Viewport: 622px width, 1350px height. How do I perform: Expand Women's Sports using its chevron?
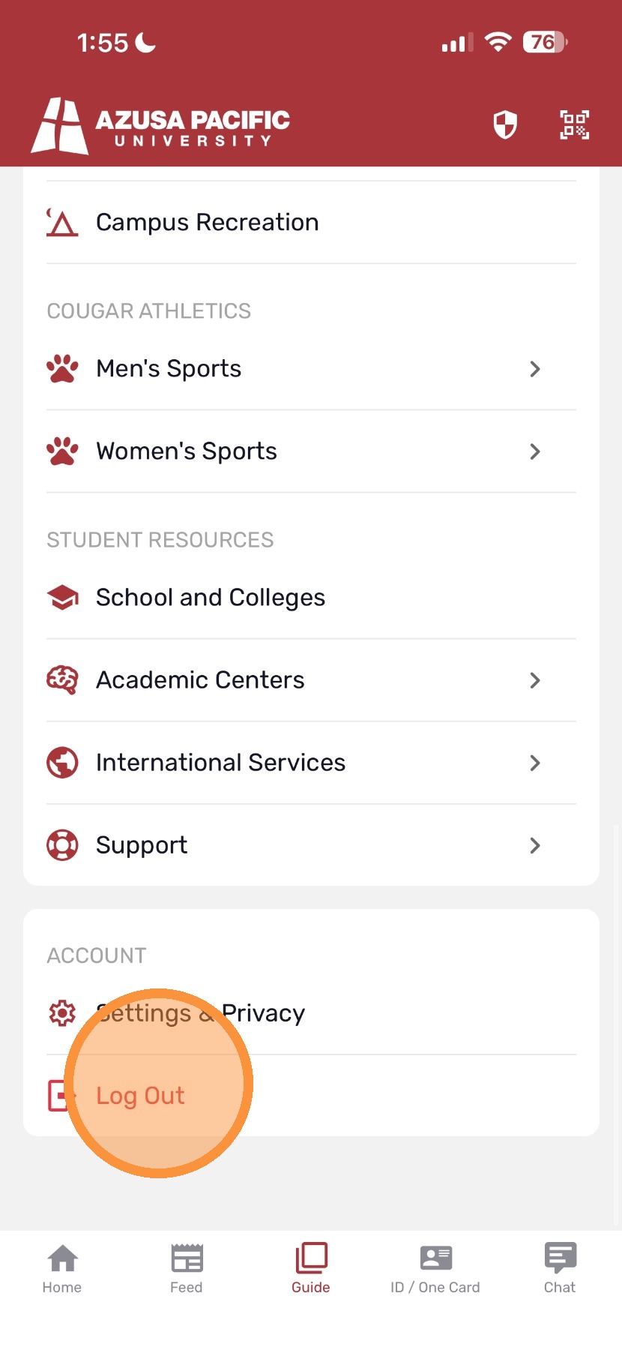pyautogui.click(x=535, y=451)
